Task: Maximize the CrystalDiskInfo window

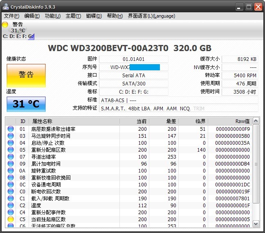Action: 249,7
